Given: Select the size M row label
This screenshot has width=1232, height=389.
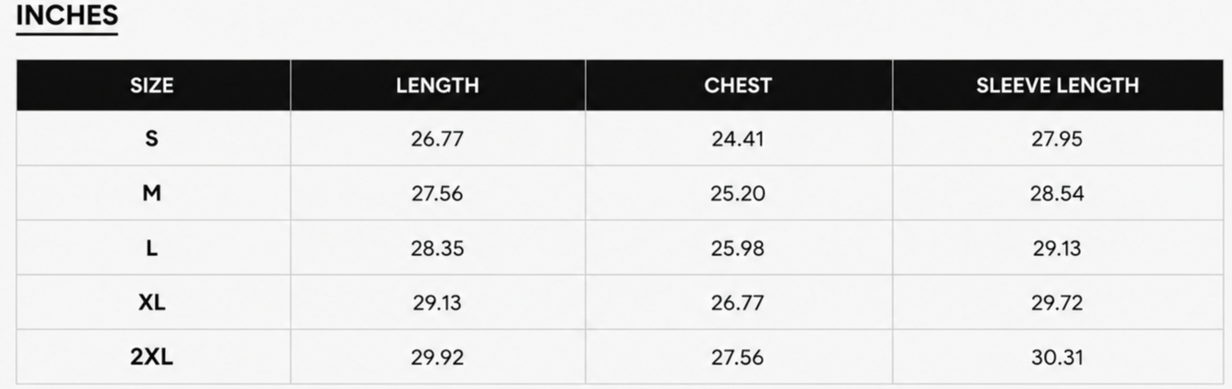Looking at the screenshot, I should (x=152, y=193).
